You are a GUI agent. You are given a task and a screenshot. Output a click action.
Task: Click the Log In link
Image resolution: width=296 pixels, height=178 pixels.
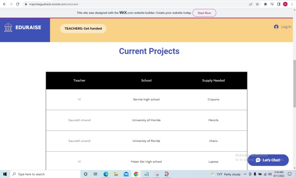286,27
